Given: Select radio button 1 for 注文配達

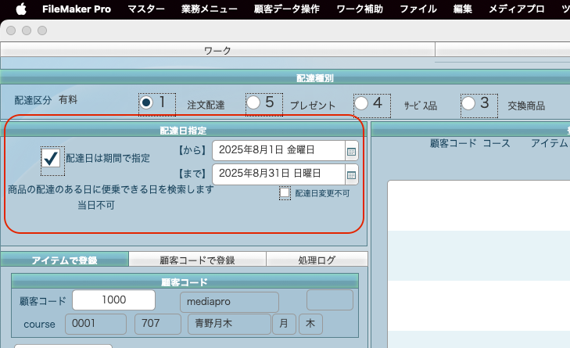Looking at the screenshot, I should (x=146, y=103).
